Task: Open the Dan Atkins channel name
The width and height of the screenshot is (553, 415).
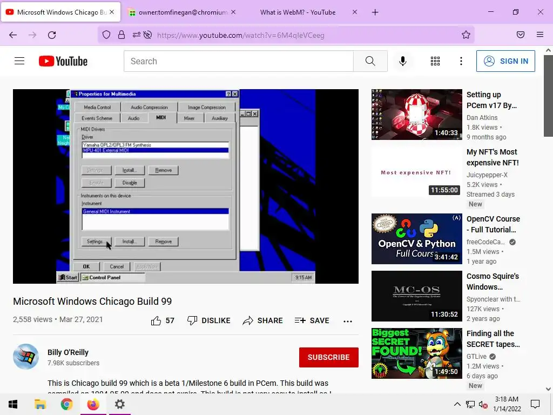Action: tap(482, 117)
